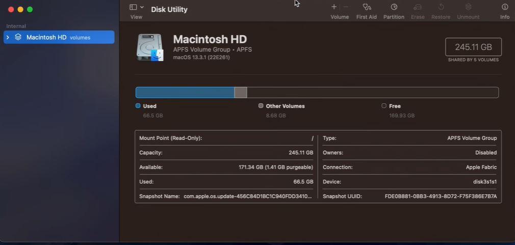The height and width of the screenshot is (245, 515).
Task: Click the gray Other Volumes legend swatch
Action: (261, 105)
